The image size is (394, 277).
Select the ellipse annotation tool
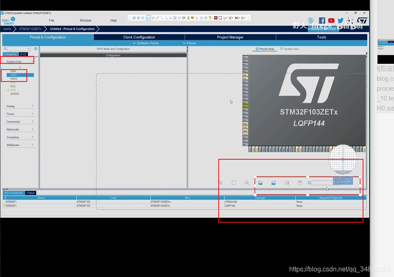coord(153,18)
